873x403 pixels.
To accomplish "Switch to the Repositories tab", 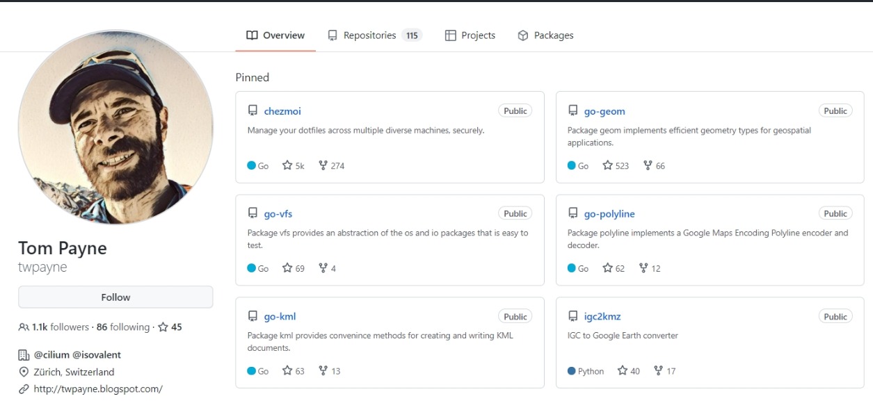I will click(x=374, y=35).
